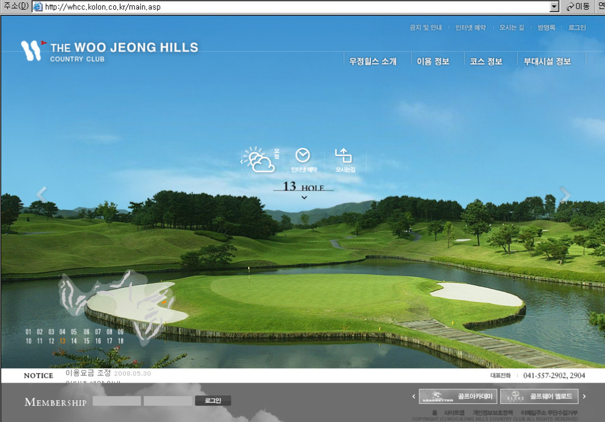Select hole 03 in the hole list
605x422 pixels.
tap(51, 332)
